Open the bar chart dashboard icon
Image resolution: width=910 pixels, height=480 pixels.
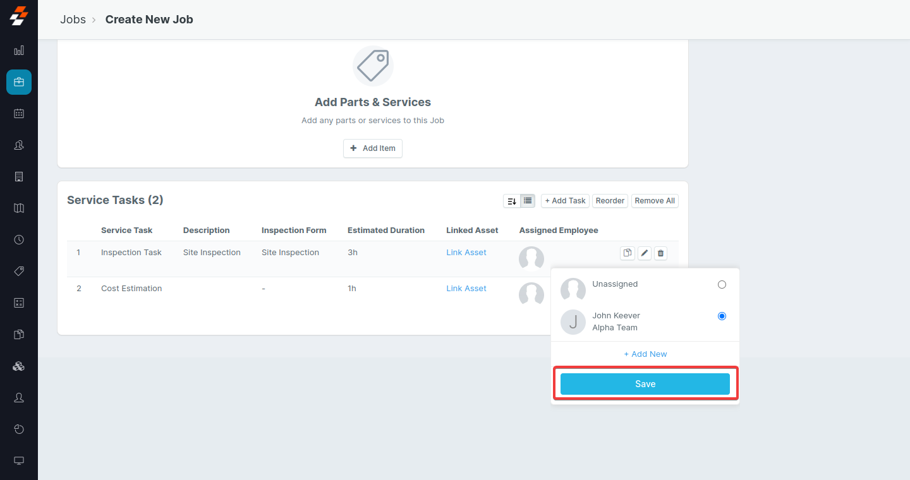[19, 51]
